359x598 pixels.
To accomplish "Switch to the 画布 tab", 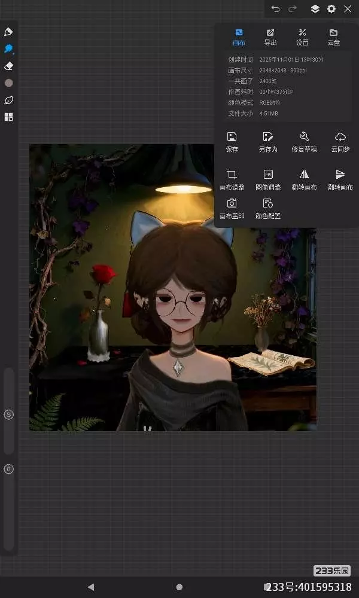I will [x=239, y=37].
